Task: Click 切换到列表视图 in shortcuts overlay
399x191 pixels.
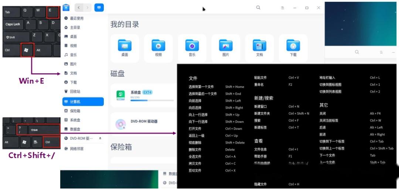Action: [330, 92]
